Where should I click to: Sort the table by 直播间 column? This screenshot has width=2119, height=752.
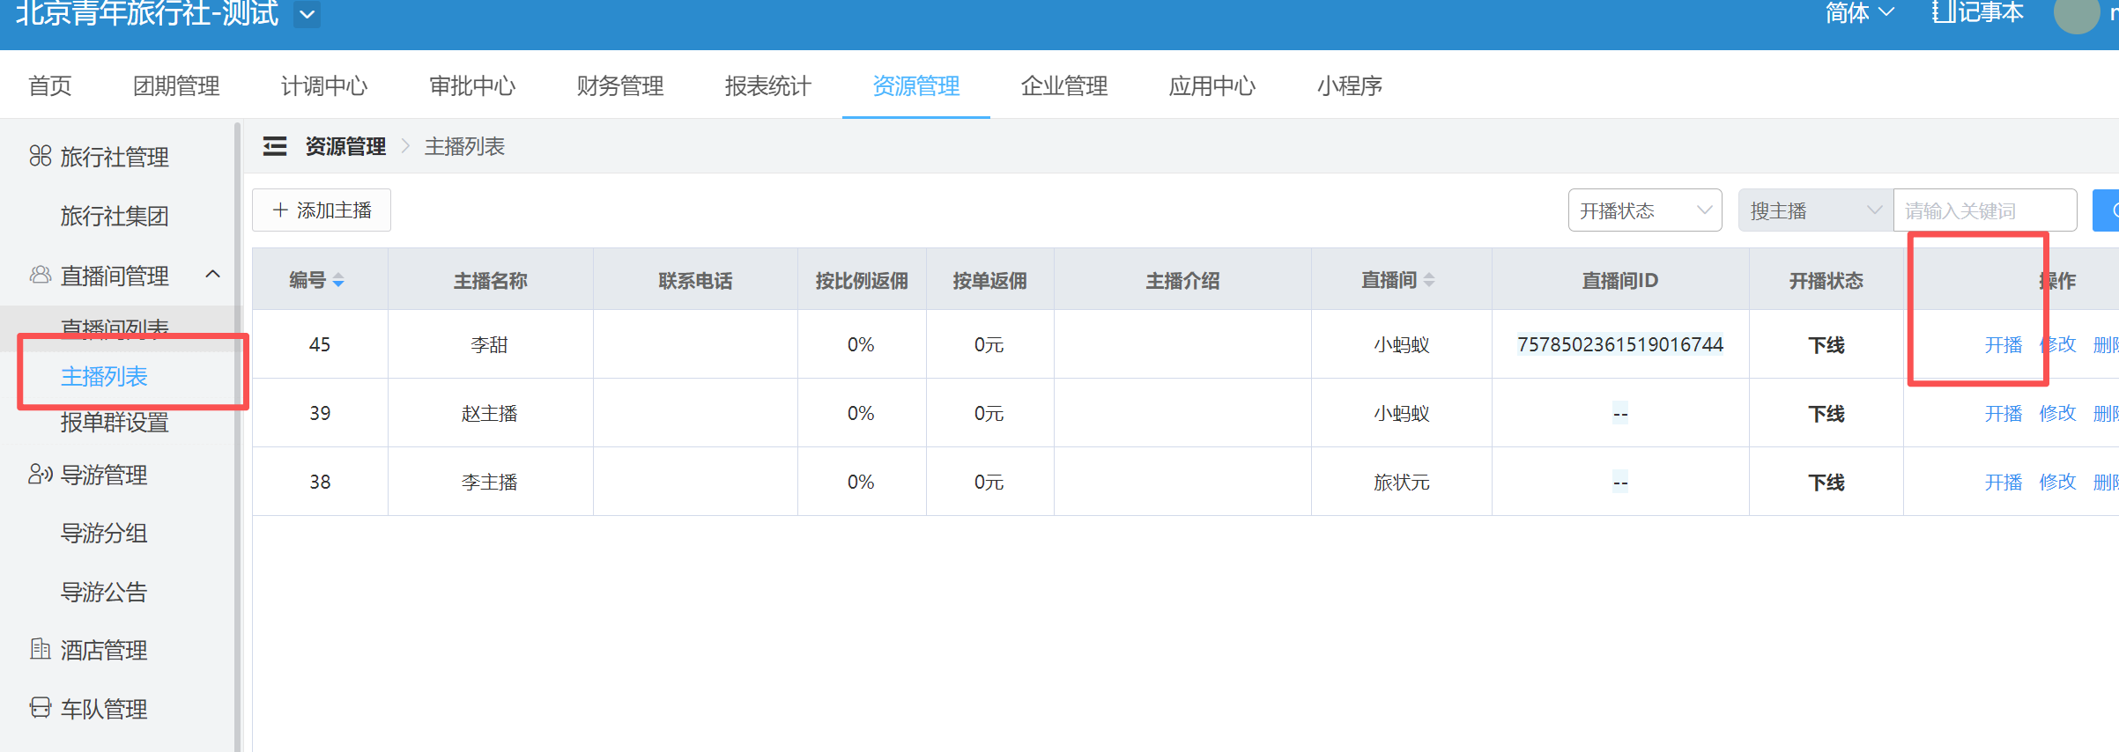point(1429,280)
